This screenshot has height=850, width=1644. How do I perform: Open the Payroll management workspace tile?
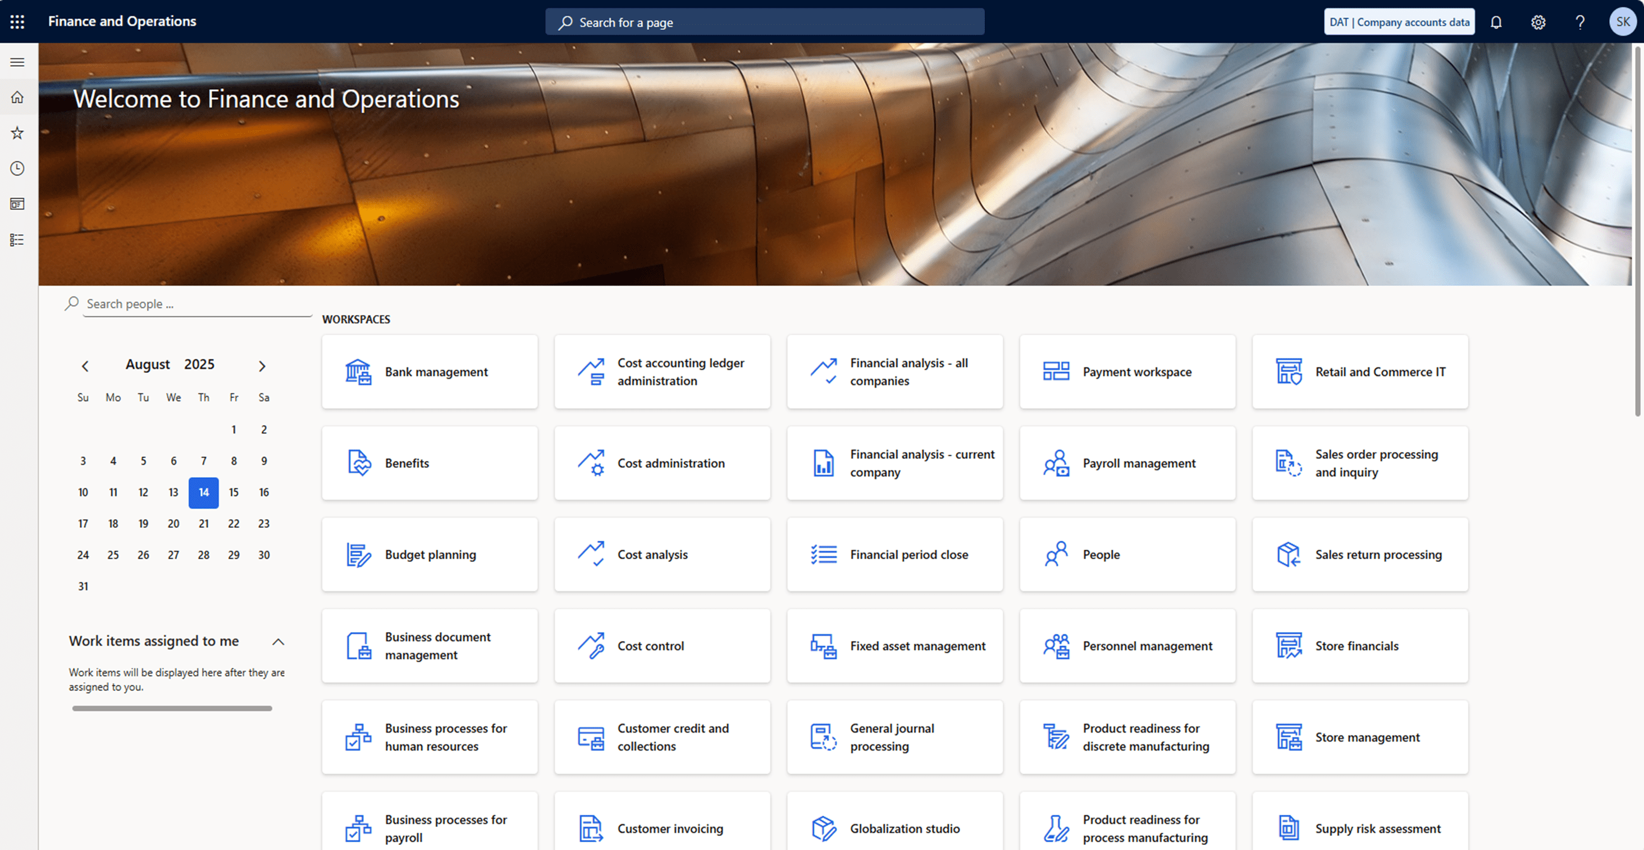point(1127,463)
